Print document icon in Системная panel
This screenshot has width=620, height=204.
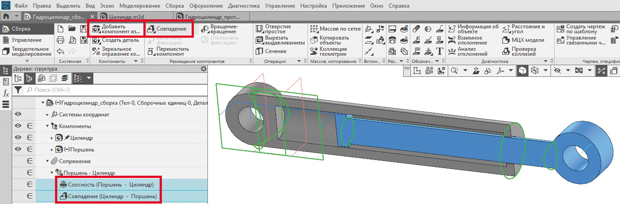tap(61, 40)
